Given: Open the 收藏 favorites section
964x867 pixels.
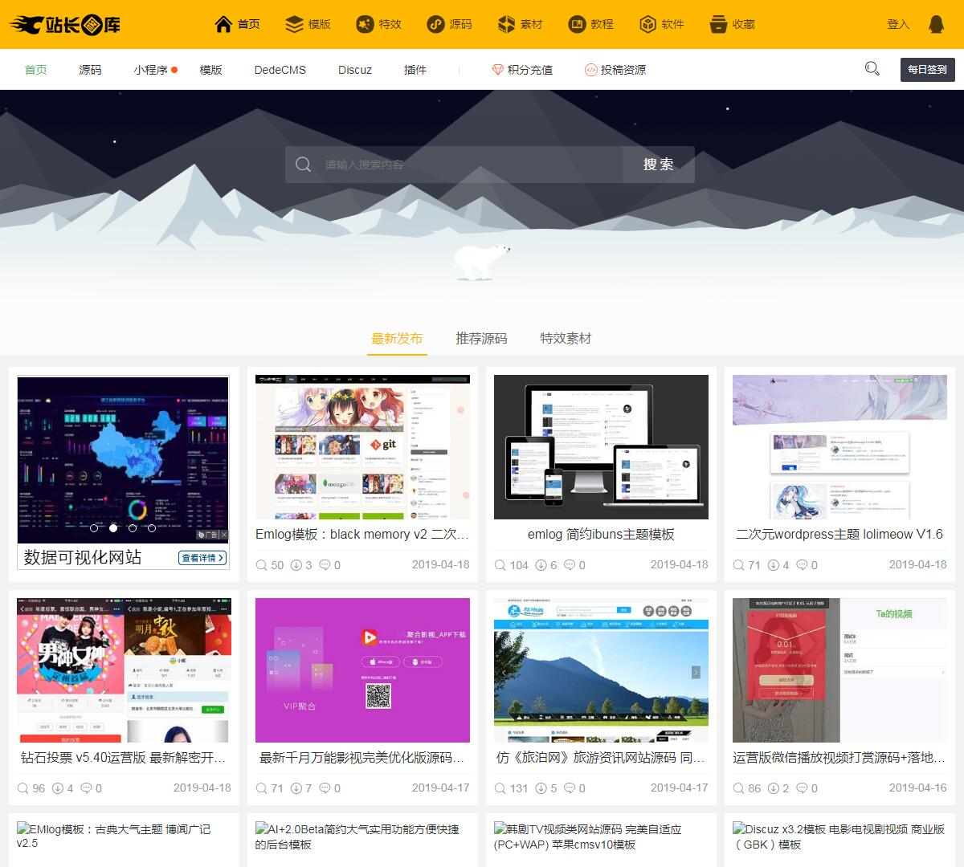Looking at the screenshot, I should pyautogui.click(x=732, y=24).
